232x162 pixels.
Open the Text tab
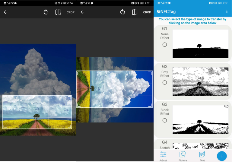pyautogui.click(x=202, y=156)
